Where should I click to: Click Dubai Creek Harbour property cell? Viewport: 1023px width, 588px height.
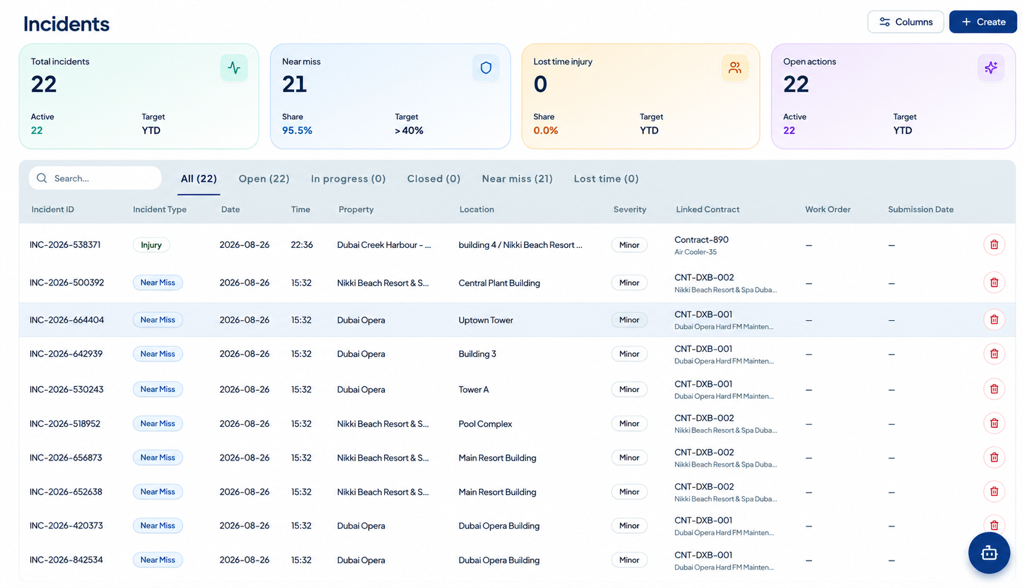[x=384, y=245]
